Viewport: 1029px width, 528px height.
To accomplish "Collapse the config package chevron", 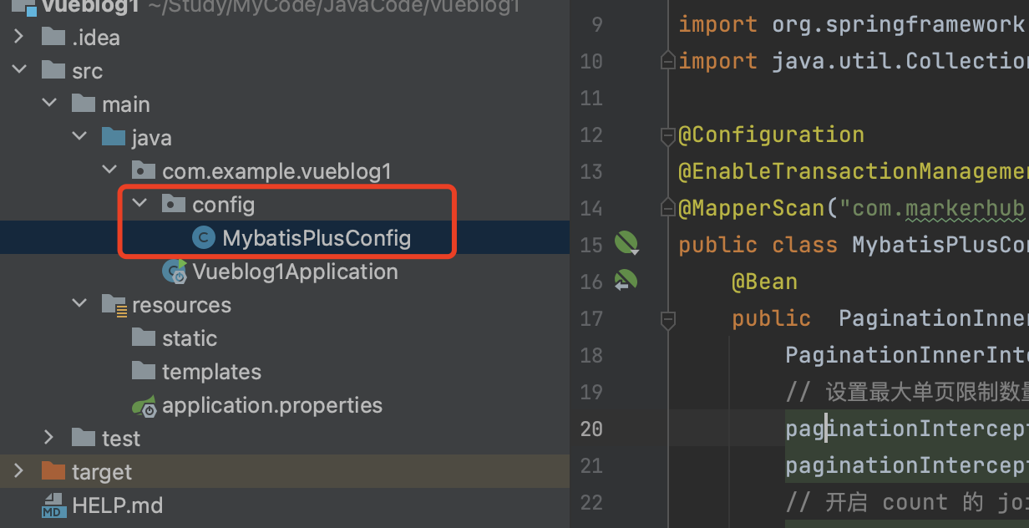I will coord(139,204).
